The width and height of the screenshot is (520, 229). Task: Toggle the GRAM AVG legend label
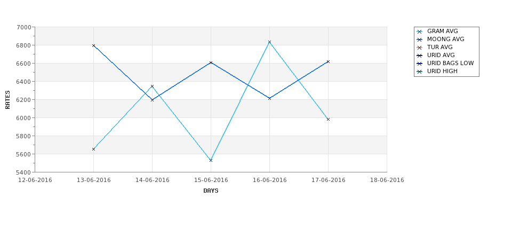coord(442,31)
